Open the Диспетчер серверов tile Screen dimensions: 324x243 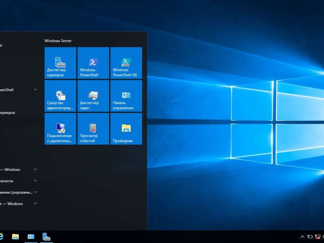click(60, 63)
